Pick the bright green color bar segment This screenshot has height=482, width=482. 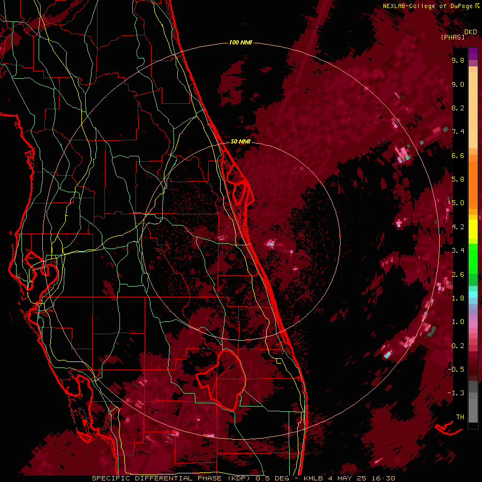point(473,259)
